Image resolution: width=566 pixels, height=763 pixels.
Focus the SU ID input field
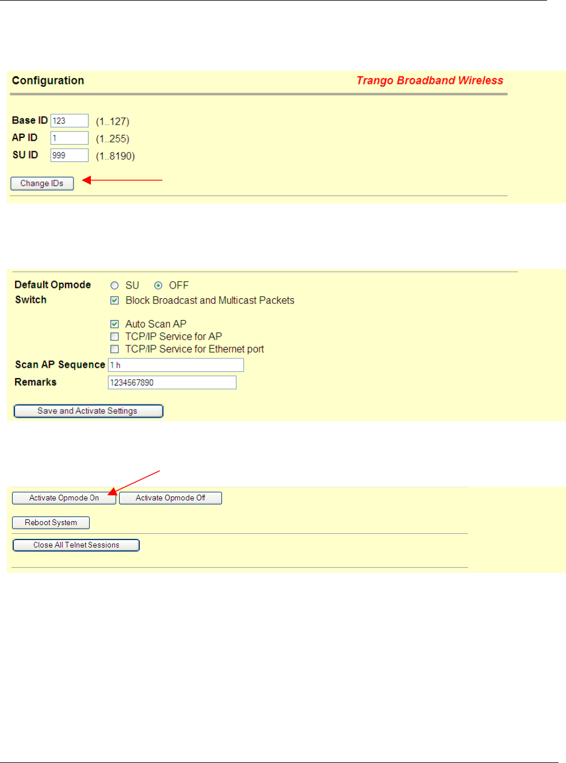click(70, 155)
